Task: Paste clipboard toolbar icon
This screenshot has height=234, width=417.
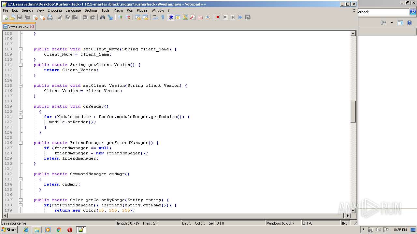Action: [x=75, y=17]
